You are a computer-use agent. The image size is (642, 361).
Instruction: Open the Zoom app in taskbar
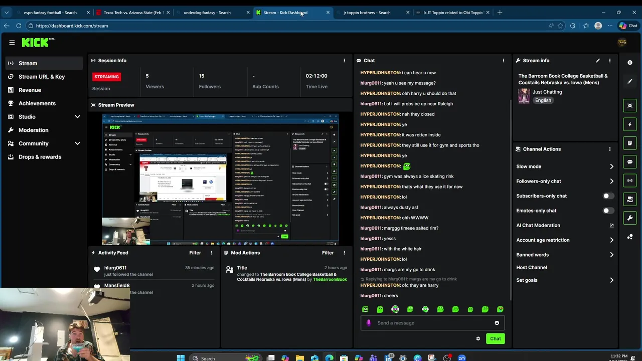pos(461,358)
